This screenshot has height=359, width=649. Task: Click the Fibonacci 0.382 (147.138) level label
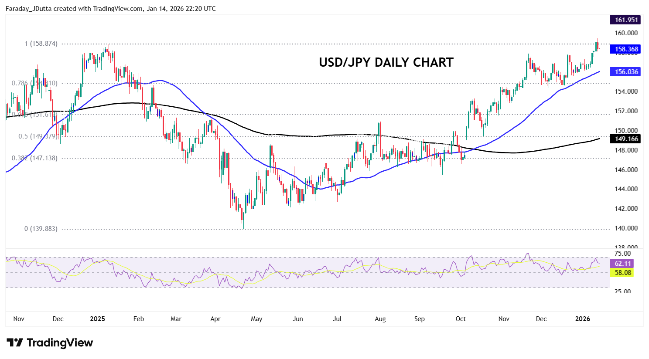tap(34, 158)
